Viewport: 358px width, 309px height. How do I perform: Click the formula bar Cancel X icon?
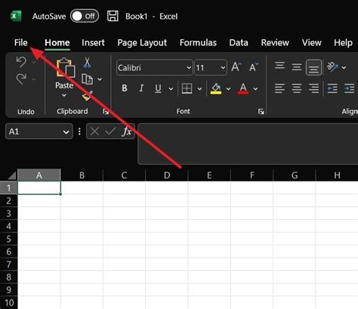[x=94, y=131]
